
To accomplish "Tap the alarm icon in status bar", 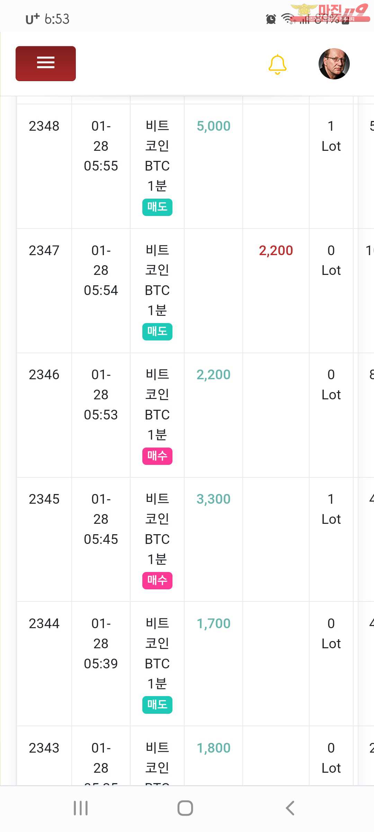I will click(x=271, y=19).
